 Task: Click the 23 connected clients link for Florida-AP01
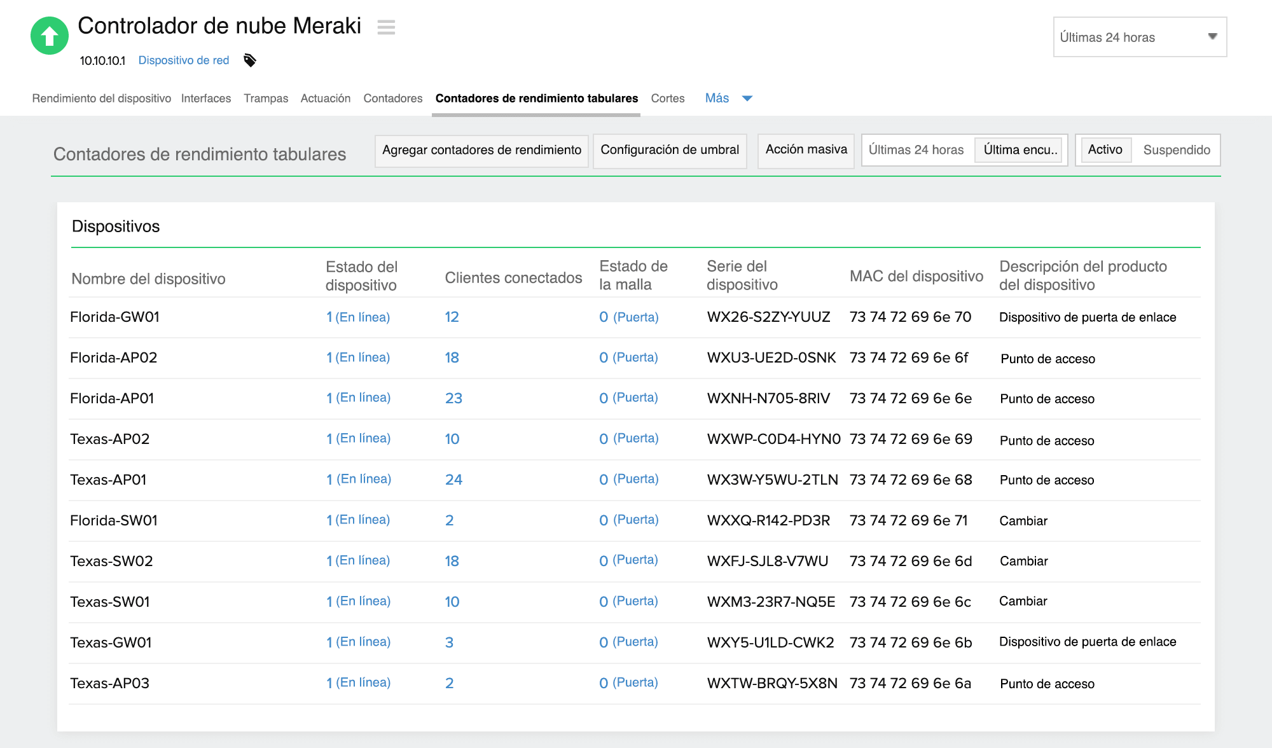[x=454, y=398]
